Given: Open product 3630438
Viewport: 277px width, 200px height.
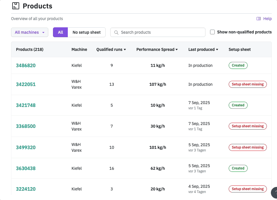Looking at the screenshot, I should point(26,168).
